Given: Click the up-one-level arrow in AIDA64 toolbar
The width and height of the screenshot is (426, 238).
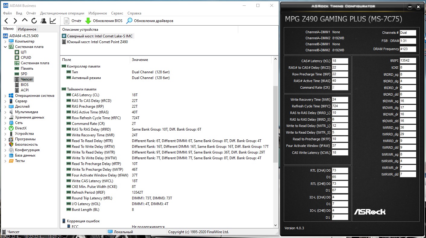Looking at the screenshot, I should coord(25,21).
